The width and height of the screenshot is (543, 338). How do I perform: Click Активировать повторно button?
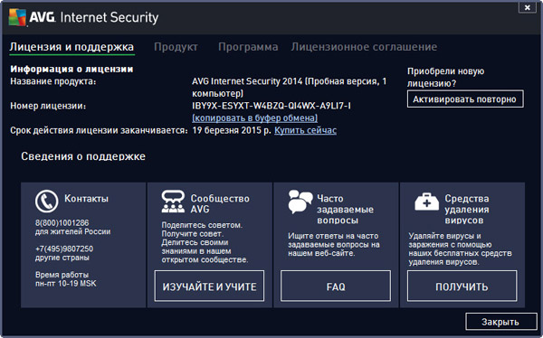[465, 99]
